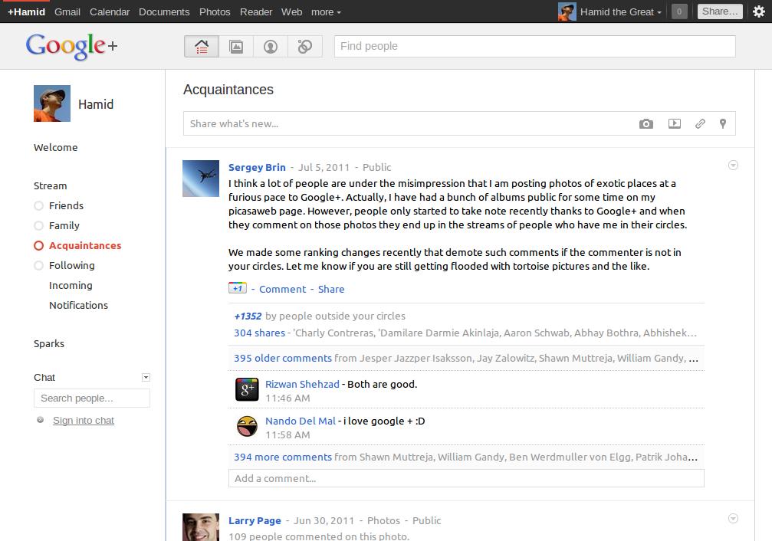Expand the 'more' menu in top bar

(326, 11)
